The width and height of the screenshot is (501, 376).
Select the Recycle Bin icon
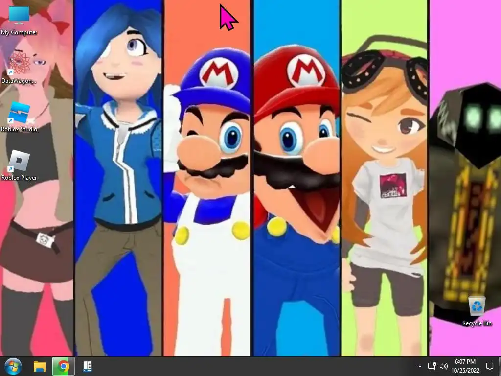pos(477,311)
